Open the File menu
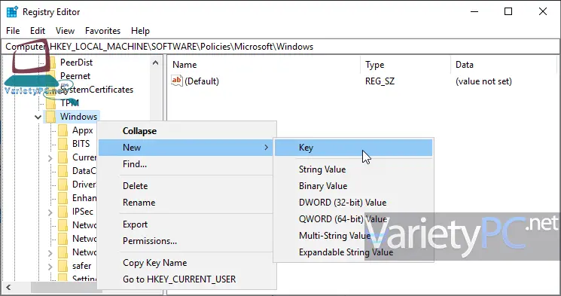The height and width of the screenshot is (296, 561). (x=13, y=31)
